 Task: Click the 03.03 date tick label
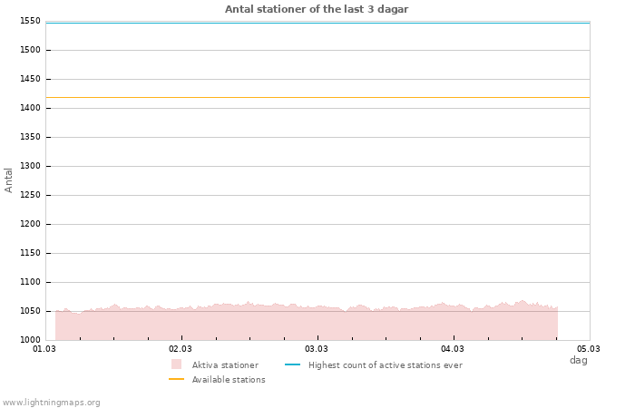coord(317,348)
